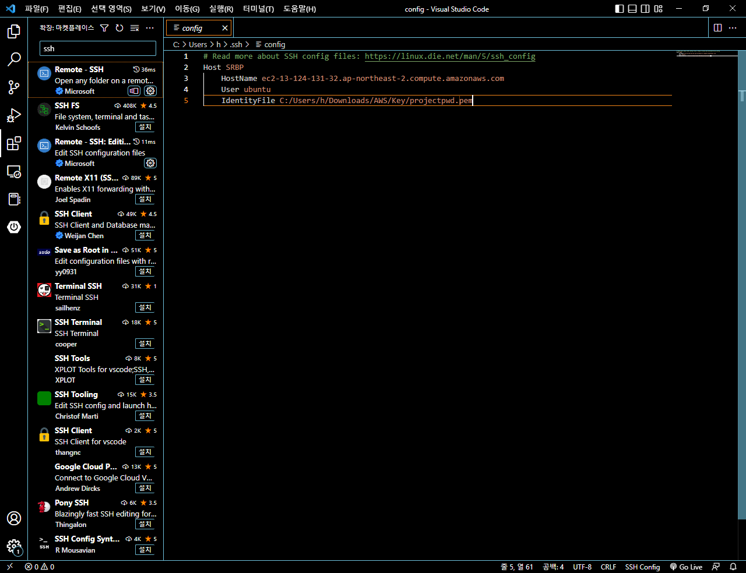Start Go Live server
Image resolution: width=746 pixels, height=573 pixels.
click(x=686, y=567)
